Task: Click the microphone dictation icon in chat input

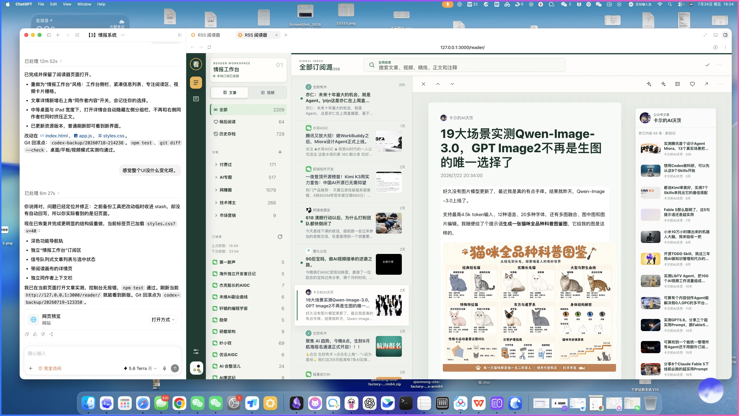Action: pyautogui.click(x=165, y=368)
